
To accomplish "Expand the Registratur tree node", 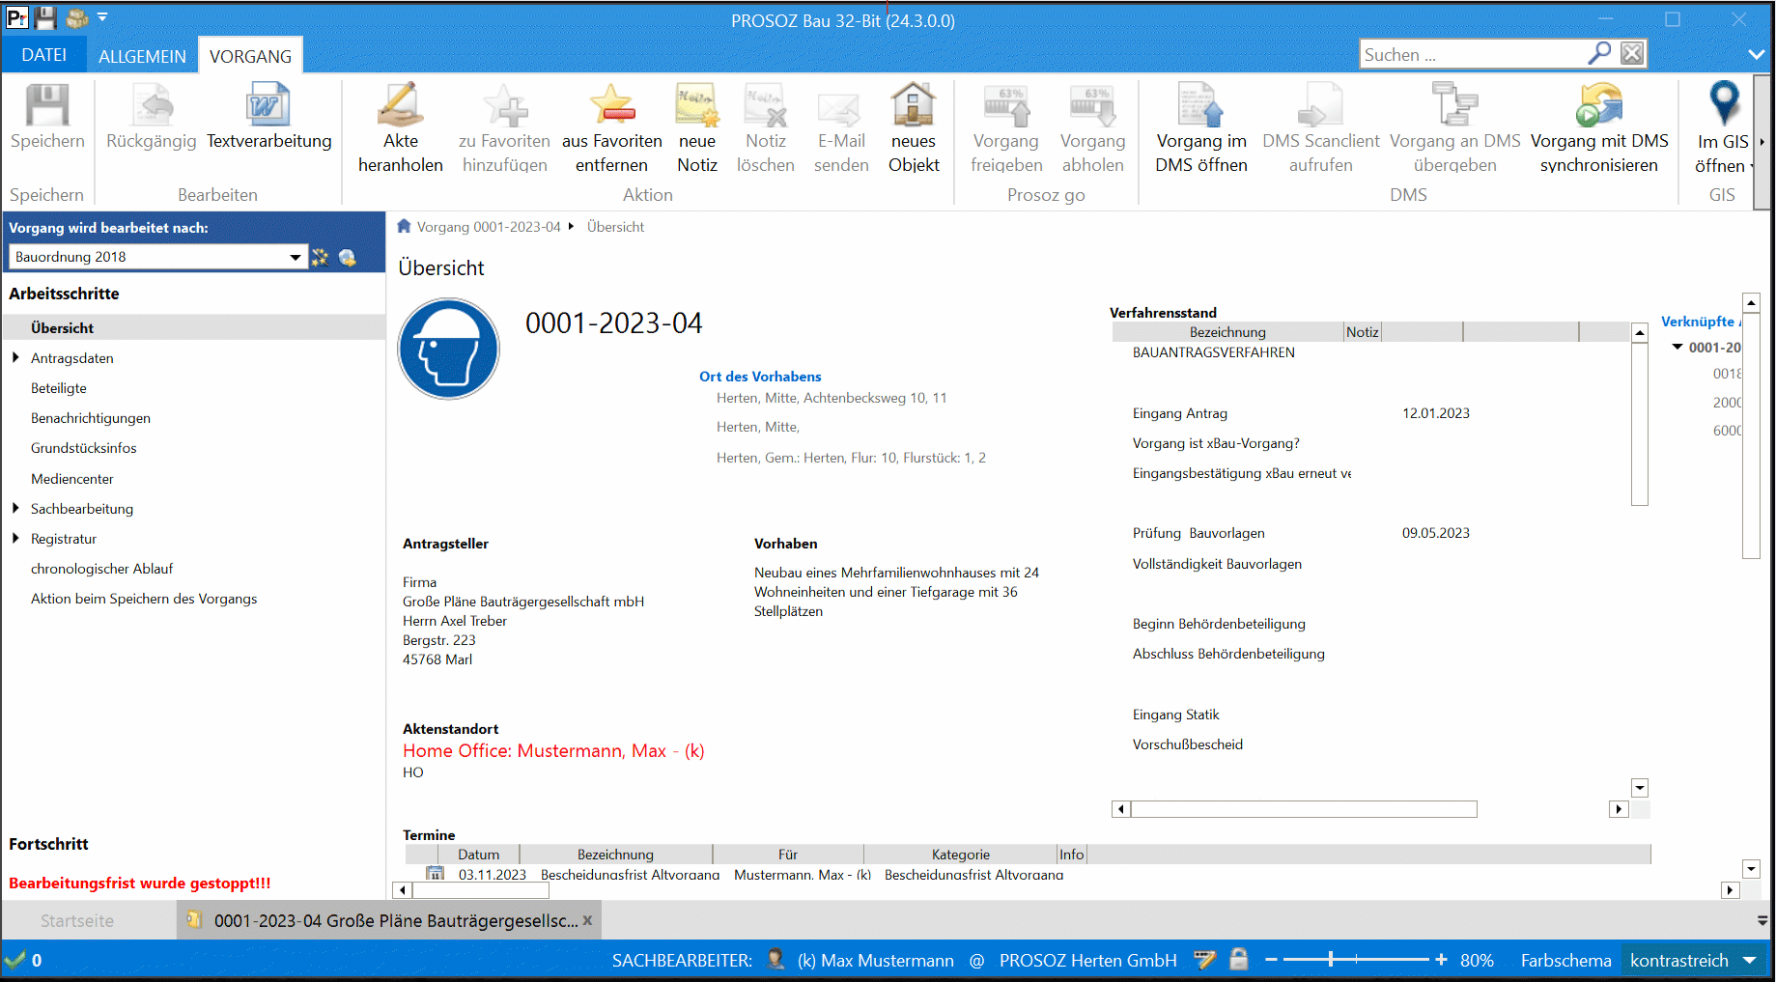I will pos(15,538).
